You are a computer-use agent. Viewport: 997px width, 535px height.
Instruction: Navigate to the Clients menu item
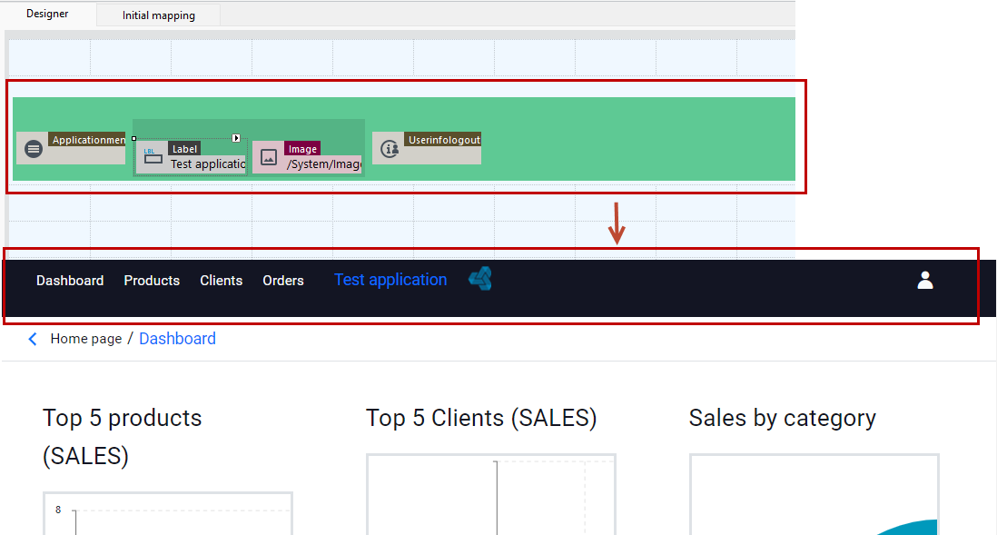tap(222, 281)
